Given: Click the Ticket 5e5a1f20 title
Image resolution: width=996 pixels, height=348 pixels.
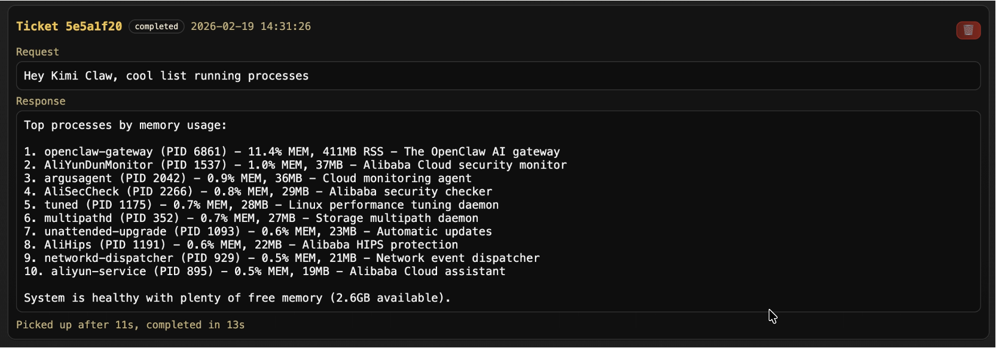Looking at the screenshot, I should click(69, 26).
